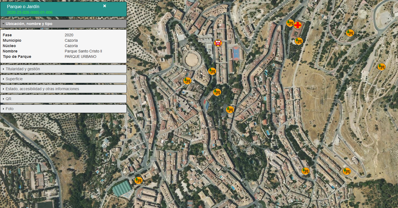398x208 pixels.
Task: Select park marker just beneath the round bullring
Action: [x=187, y=81]
